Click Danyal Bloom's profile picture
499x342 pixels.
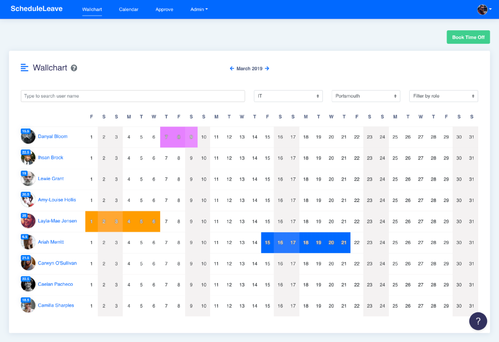click(x=28, y=136)
